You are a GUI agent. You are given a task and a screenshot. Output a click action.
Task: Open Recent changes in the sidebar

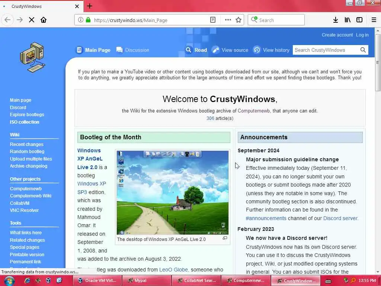pos(26,144)
